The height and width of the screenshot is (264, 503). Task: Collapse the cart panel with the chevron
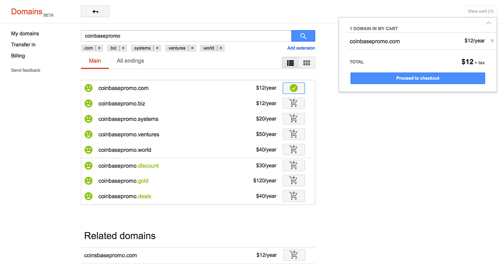[488, 23]
